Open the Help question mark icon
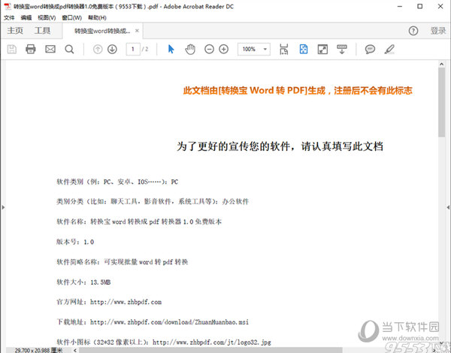 click(x=413, y=31)
